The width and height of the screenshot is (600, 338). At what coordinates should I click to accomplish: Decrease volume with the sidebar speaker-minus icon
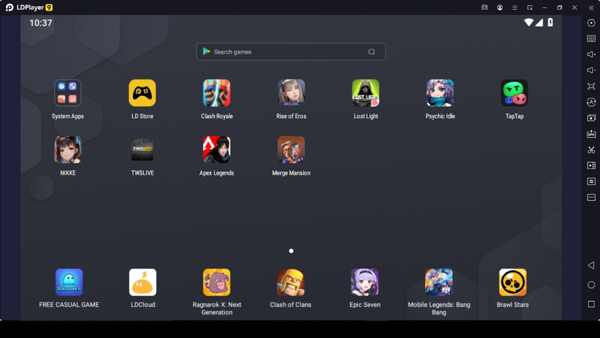point(591,70)
